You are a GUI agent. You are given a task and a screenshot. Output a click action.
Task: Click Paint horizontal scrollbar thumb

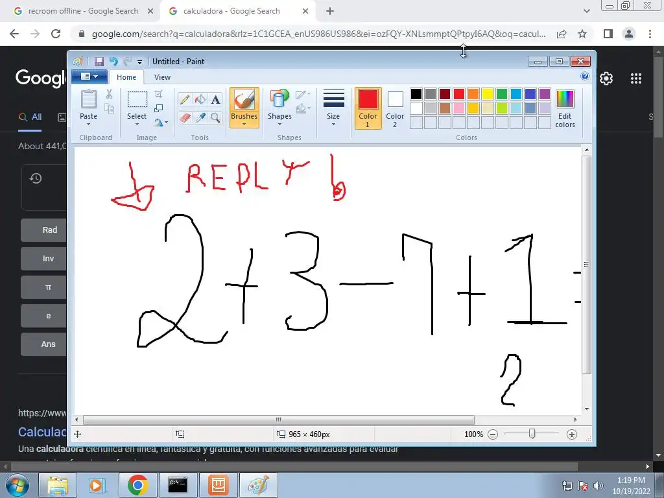(279, 420)
